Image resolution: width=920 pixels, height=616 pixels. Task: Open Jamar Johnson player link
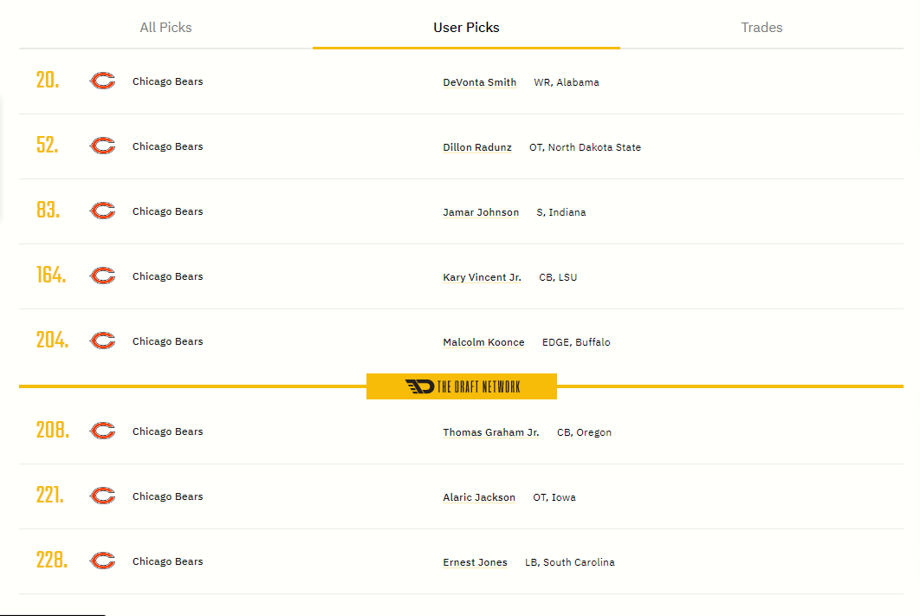(481, 212)
